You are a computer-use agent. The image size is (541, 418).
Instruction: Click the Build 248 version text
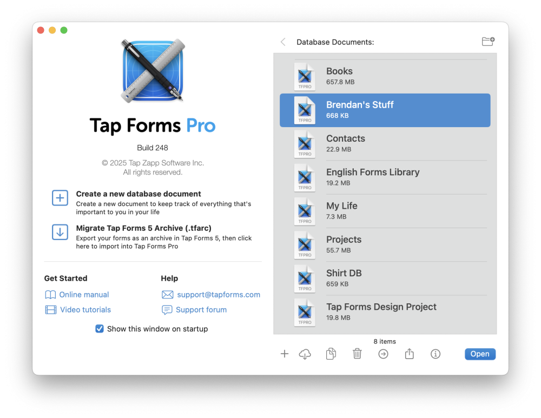tap(153, 148)
